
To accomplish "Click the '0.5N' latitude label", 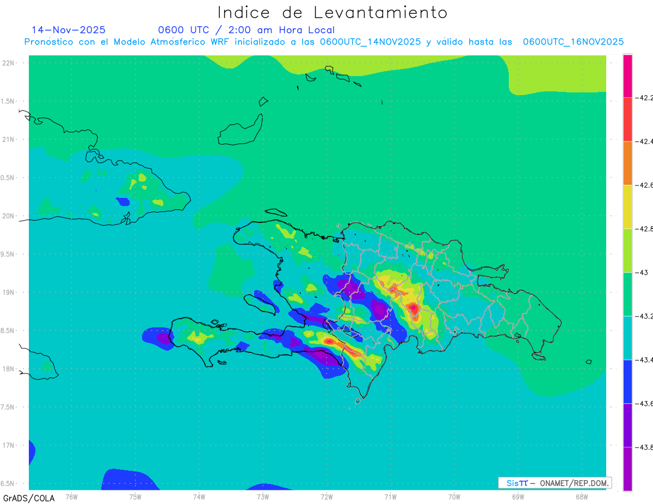I will [x=8, y=178].
